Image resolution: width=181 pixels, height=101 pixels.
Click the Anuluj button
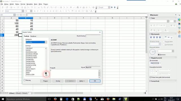58,81
